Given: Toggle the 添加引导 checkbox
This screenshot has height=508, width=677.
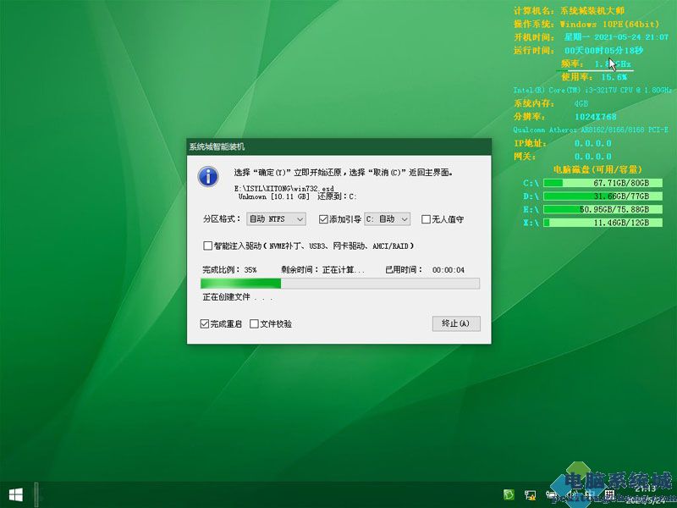Looking at the screenshot, I should pyautogui.click(x=323, y=219).
